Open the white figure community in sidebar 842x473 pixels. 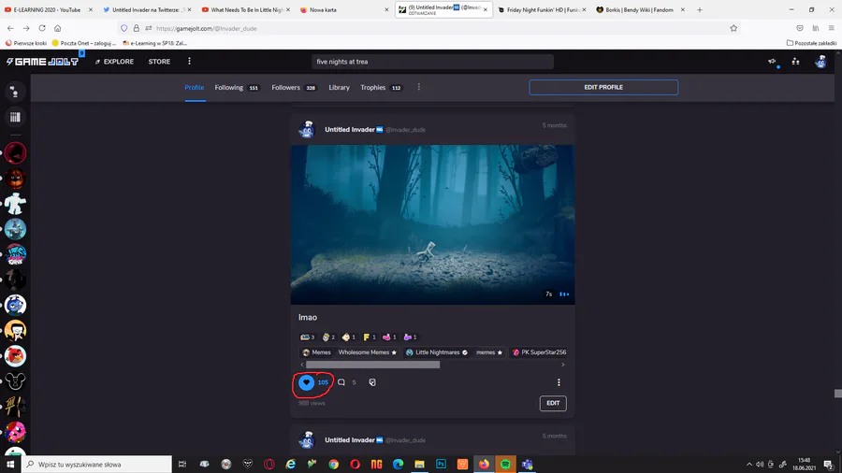tap(15, 204)
